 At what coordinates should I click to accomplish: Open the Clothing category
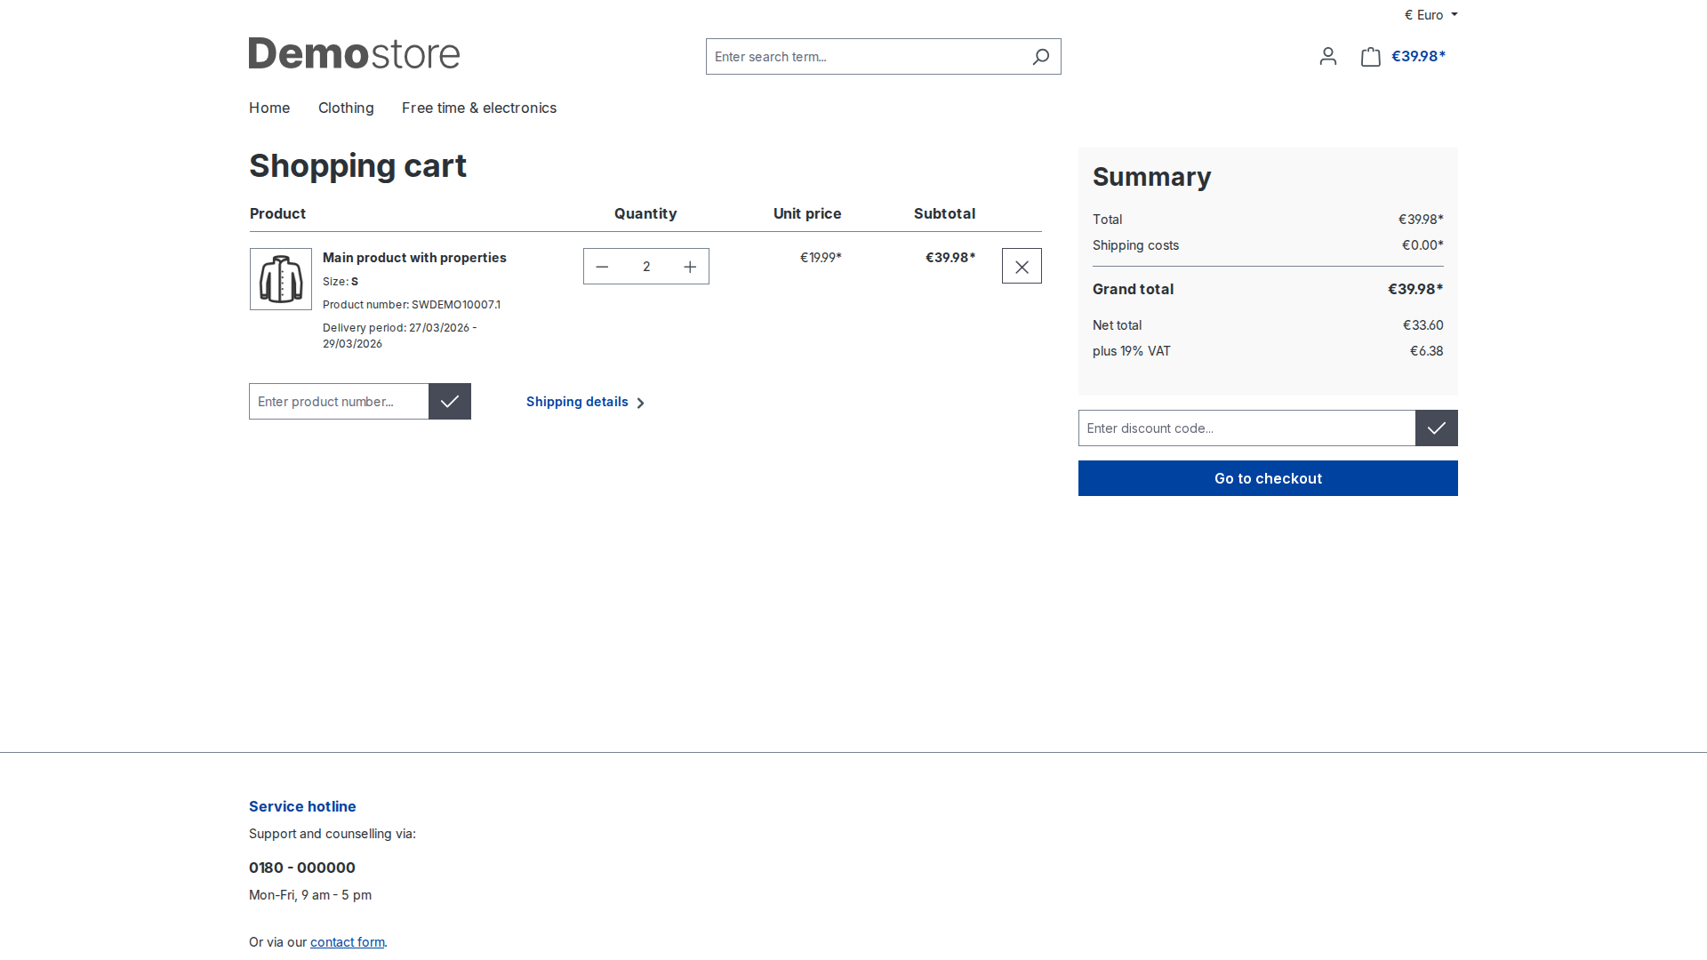pyautogui.click(x=346, y=108)
